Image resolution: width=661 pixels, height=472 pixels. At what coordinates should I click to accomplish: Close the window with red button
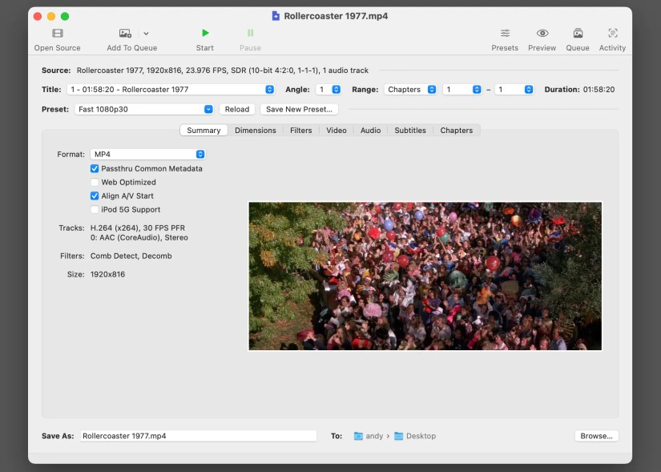coord(38,17)
